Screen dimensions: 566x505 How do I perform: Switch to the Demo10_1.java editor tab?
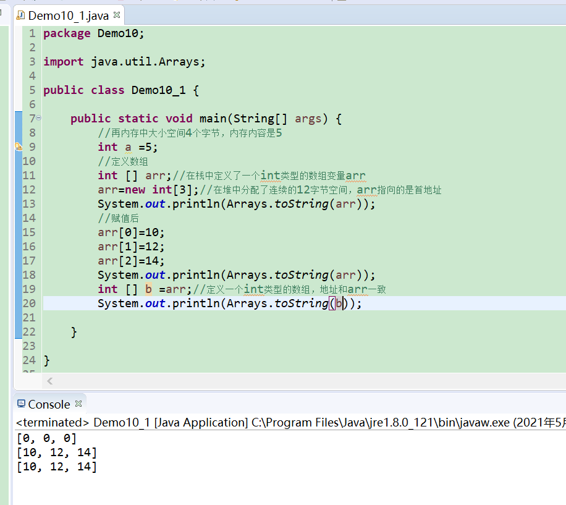[x=68, y=15]
